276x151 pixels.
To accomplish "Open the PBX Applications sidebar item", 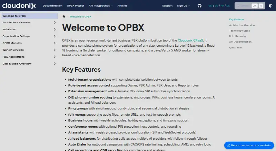I will [x=13, y=57].
